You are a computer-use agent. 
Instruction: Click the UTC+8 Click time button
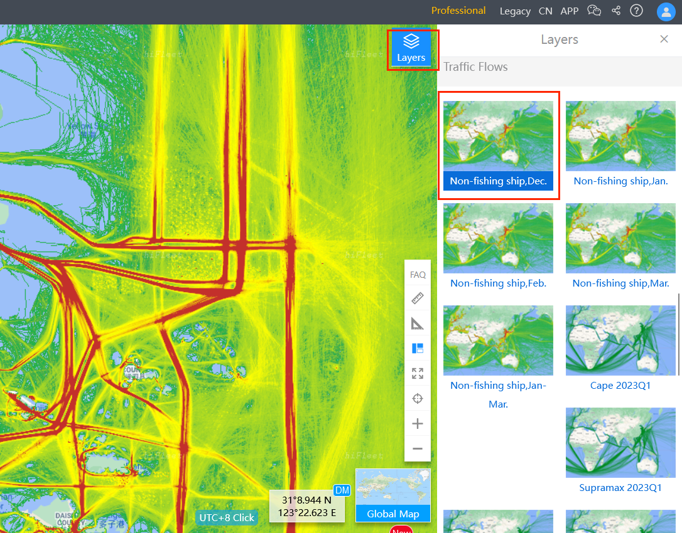[x=227, y=517]
